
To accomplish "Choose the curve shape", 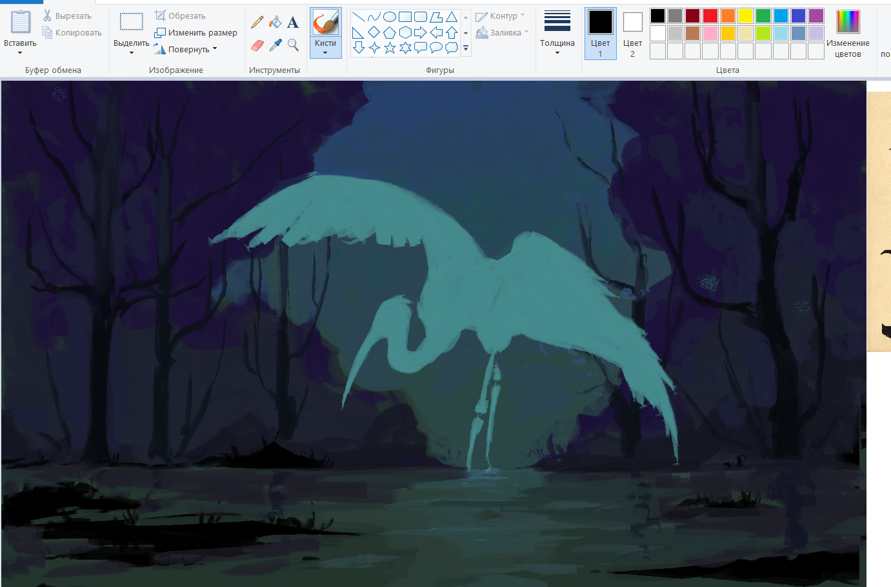I will click(x=374, y=17).
